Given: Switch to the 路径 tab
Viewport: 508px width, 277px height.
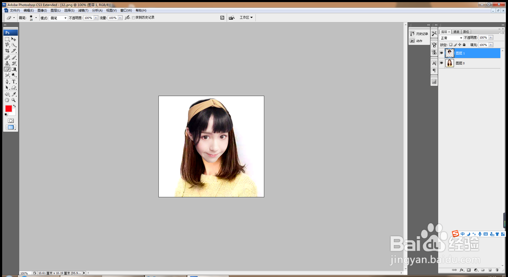Looking at the screenshot, I should (x=466, y=32).
